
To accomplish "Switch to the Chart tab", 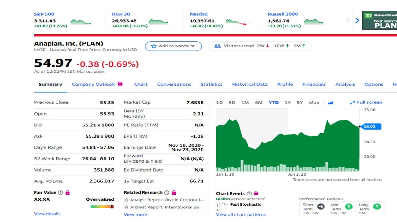I will point(141,84).
